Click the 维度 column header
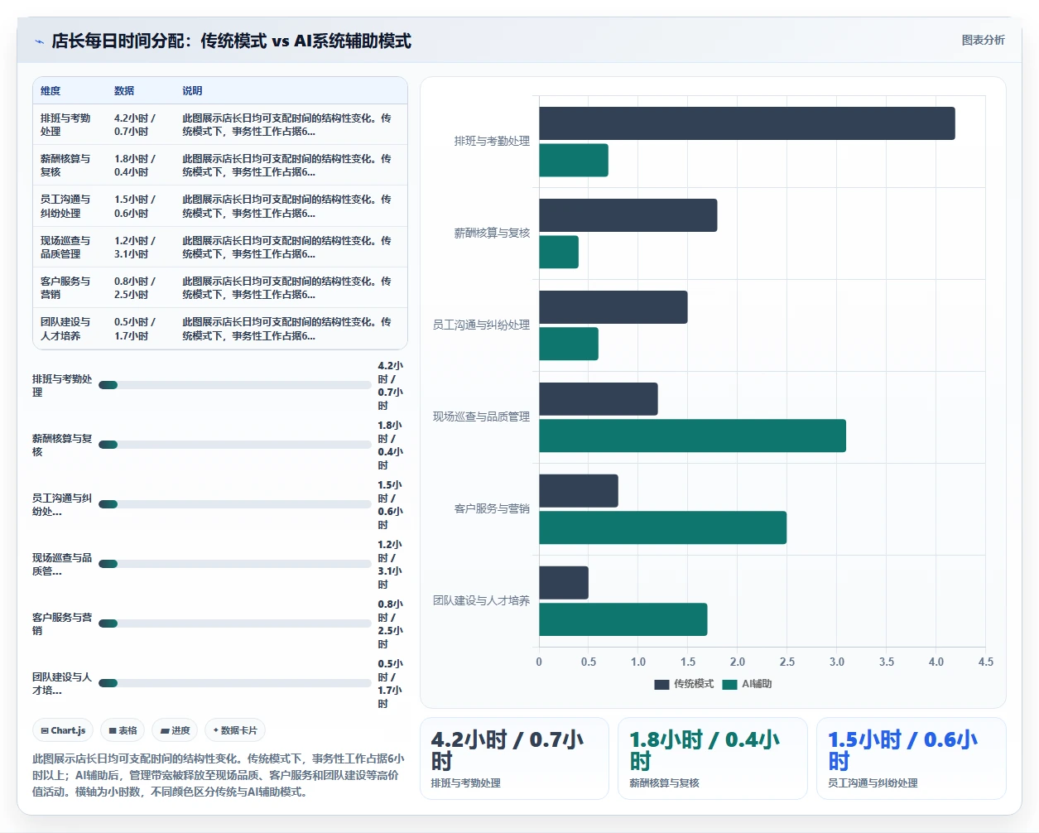 [51, 91]
